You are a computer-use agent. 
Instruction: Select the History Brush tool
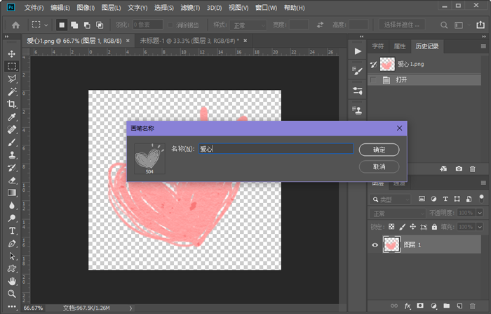click(12, 167)
